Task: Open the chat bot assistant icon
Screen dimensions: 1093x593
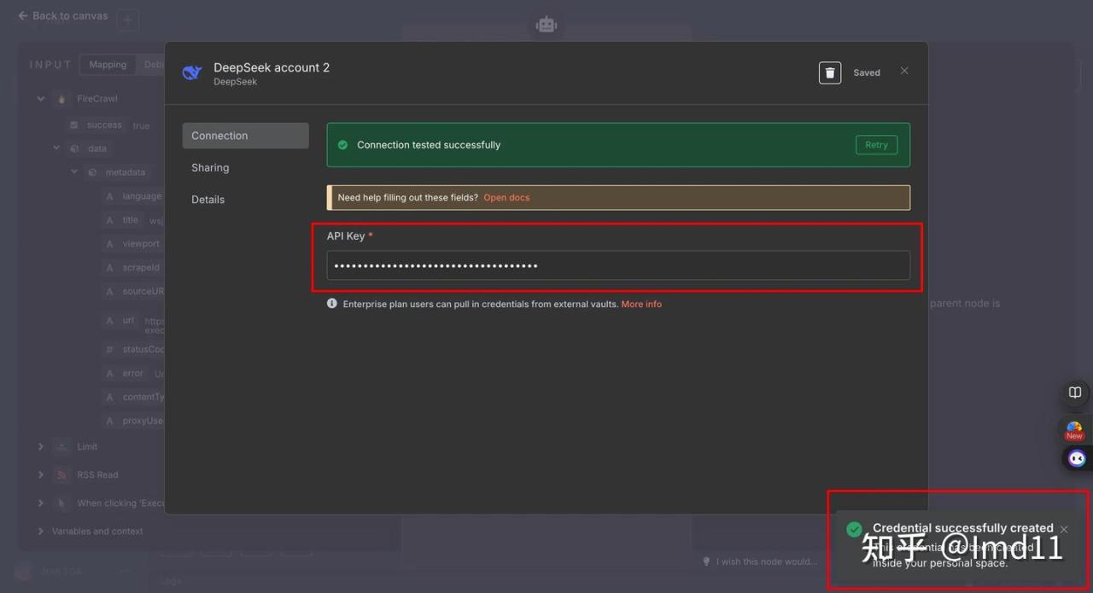Action: (1077, 459)
